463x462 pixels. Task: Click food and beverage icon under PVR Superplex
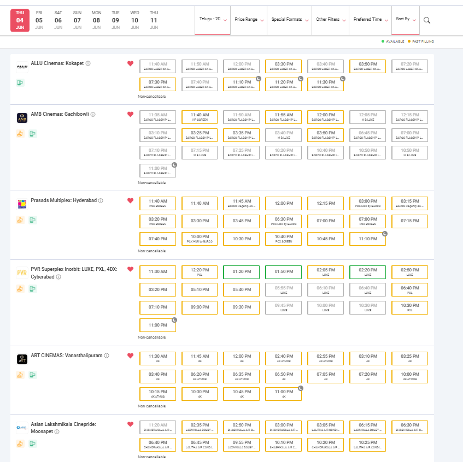pyautogui.click(x=20, y=288)
